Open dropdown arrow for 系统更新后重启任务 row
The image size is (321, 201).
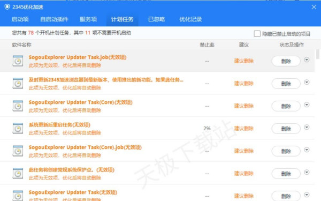pos(307,128)
